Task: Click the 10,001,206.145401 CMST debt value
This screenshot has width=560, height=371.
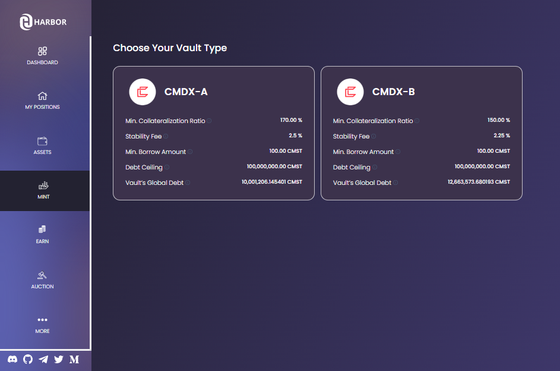Action: 272,182
